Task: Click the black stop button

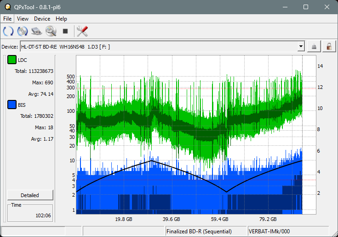Action: pos(65,31)
